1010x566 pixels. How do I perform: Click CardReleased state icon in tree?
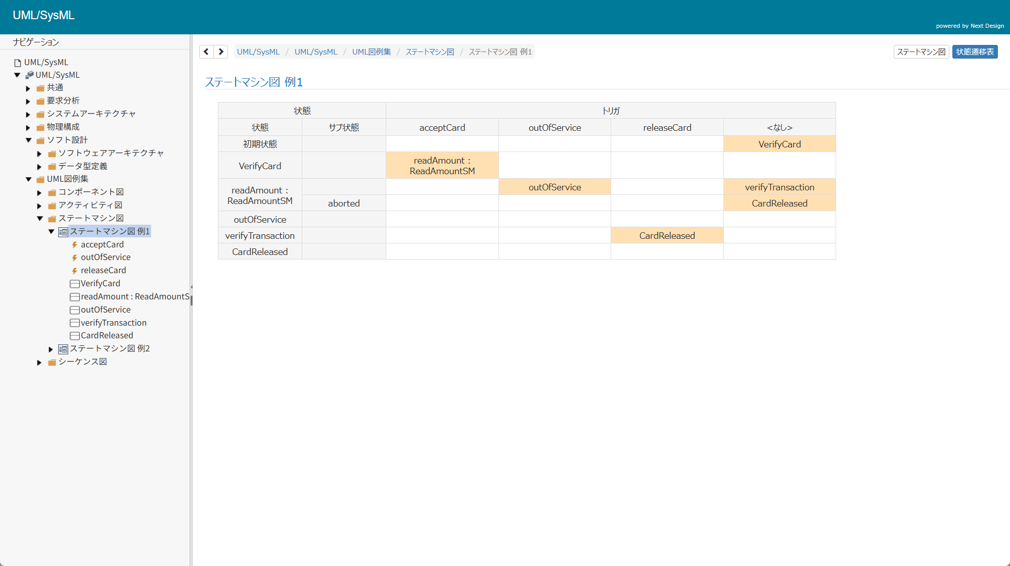pyautogui.click(x=75, y=336)
